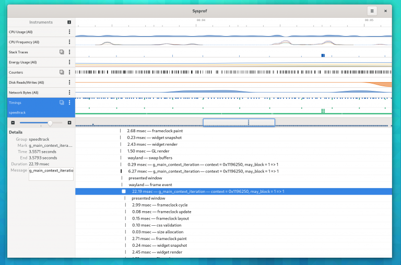
Task: Select the Stack Traces instrument row
Action: [31, 52]
